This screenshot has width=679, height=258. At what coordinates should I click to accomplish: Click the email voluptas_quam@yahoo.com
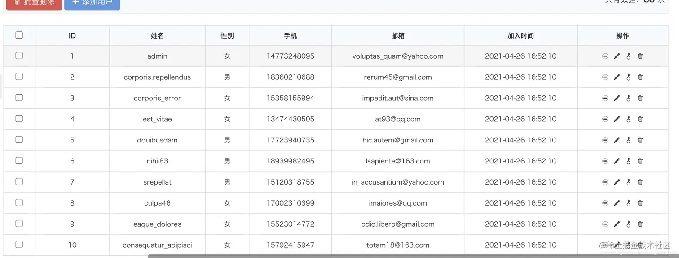[398, 56]
